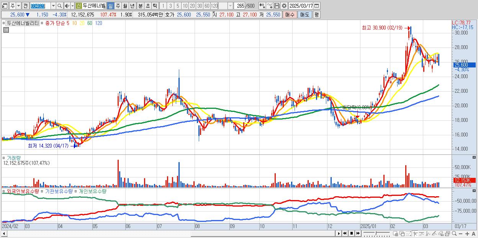Click the overlapping windows icon in bottom toolbar
This screenshot has height=238, width=478.
(402, 233)
